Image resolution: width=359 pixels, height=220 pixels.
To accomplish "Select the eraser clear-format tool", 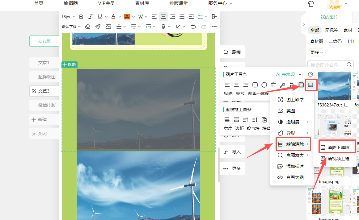I will click(x=87, y=27).
